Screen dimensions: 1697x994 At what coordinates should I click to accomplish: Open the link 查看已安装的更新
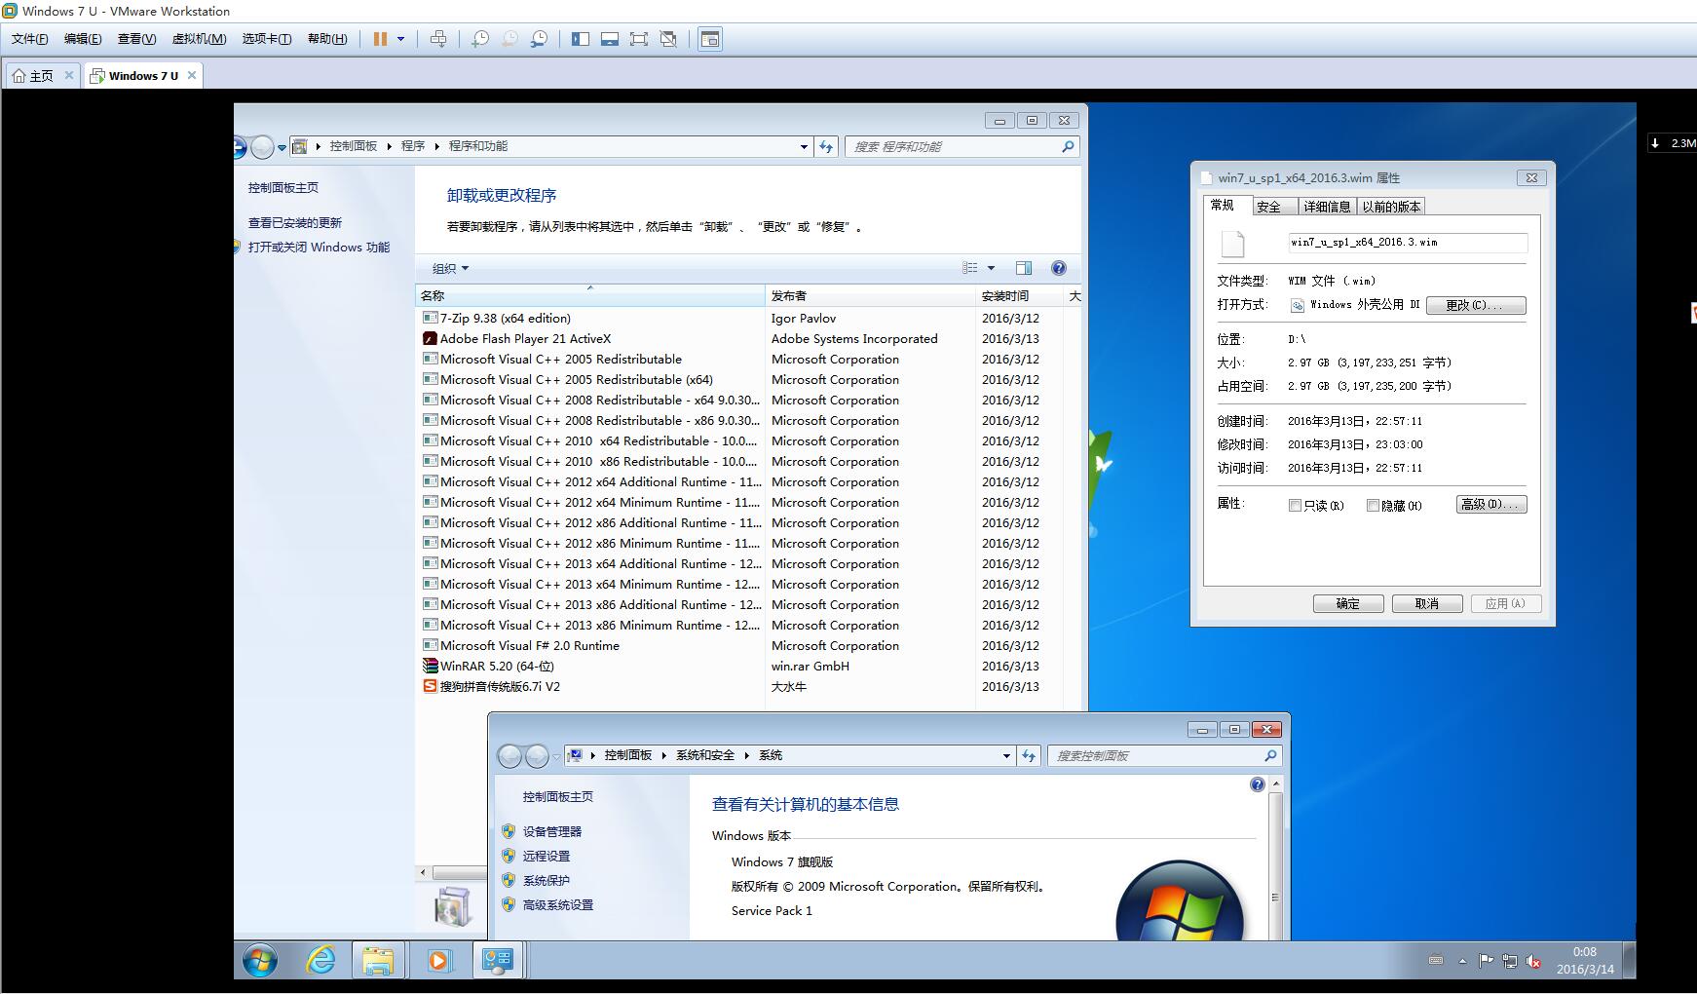point(295,222)
